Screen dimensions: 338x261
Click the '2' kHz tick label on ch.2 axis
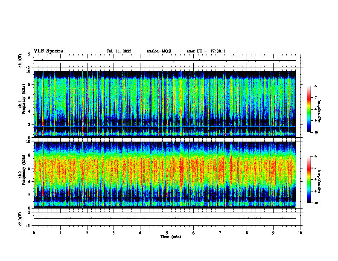pyautogui.click(x=30, y=195)
